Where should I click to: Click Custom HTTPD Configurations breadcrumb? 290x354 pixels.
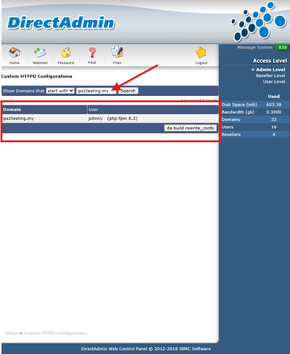click(x=55, y=333)
